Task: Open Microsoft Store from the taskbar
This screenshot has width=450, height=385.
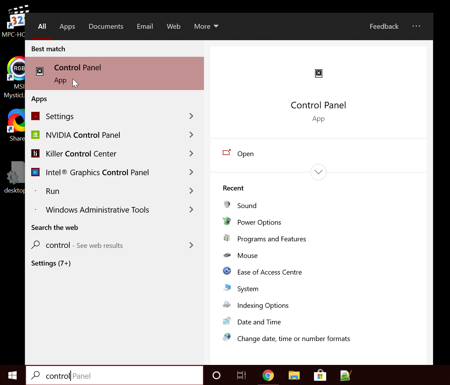Action: point(320,375)
